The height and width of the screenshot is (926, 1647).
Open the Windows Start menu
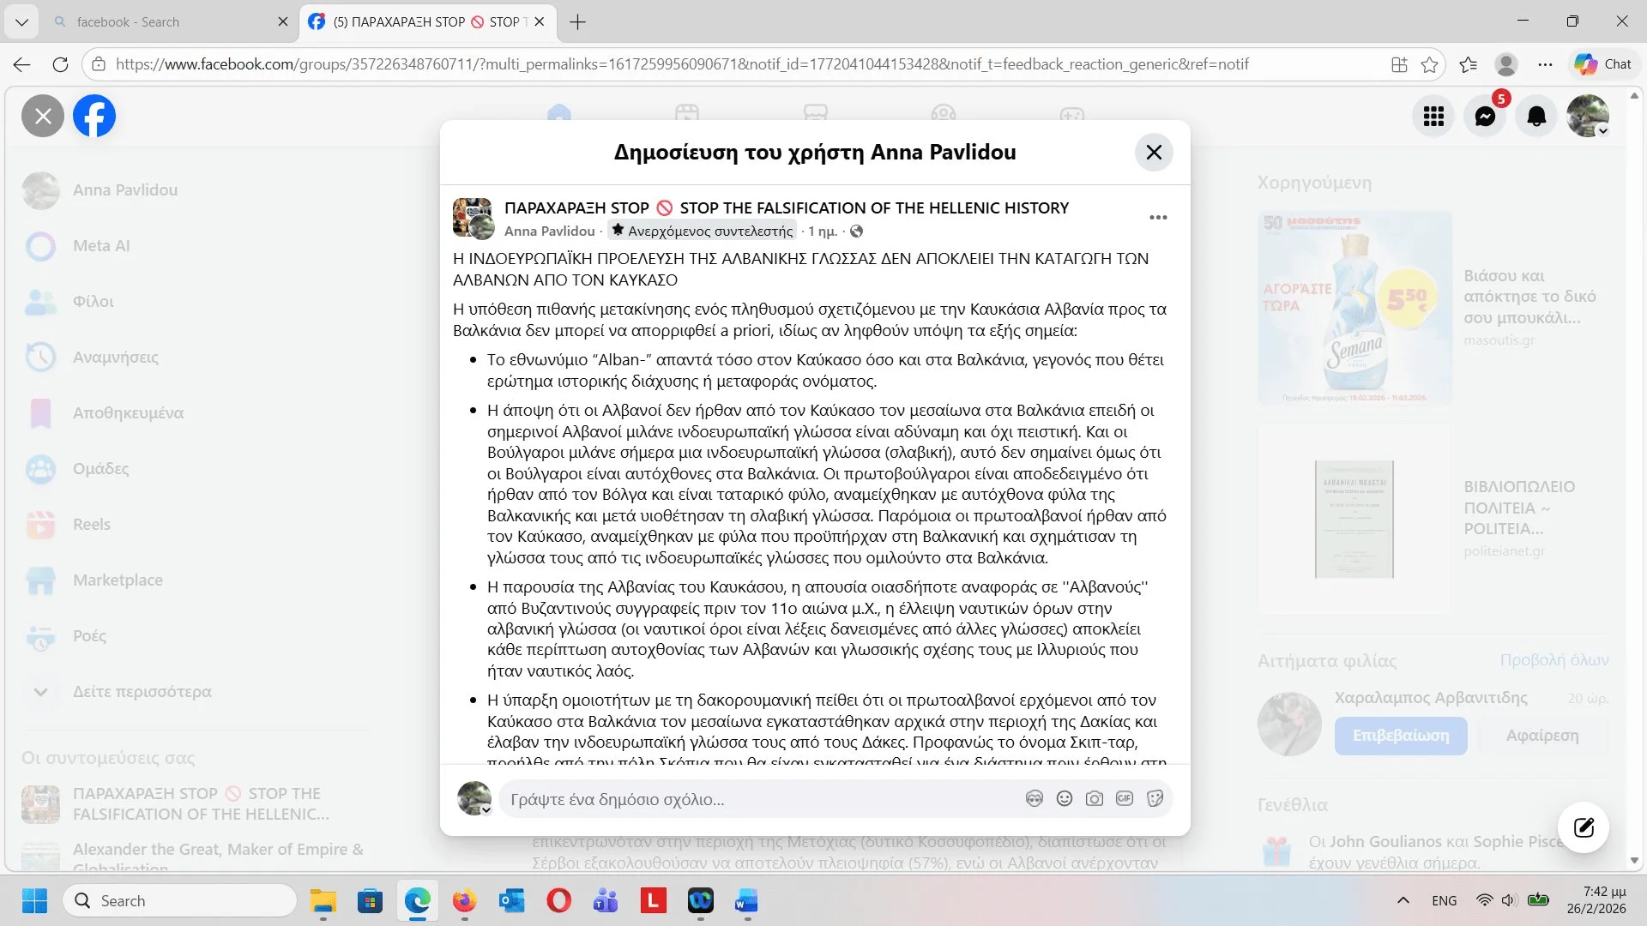(34, 901)
